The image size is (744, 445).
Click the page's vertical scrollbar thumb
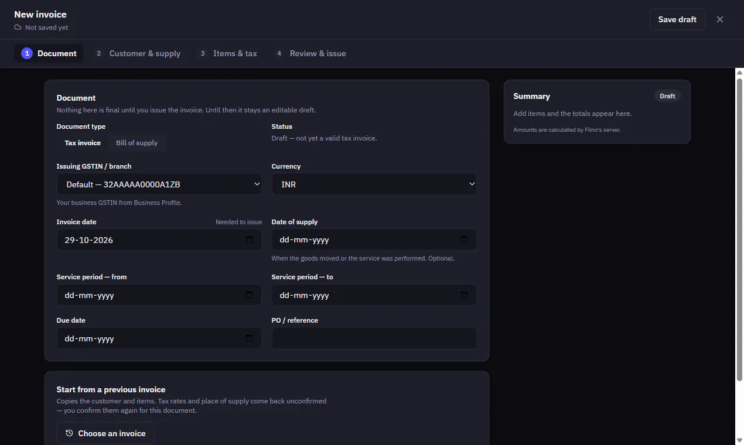click(739, 228)
